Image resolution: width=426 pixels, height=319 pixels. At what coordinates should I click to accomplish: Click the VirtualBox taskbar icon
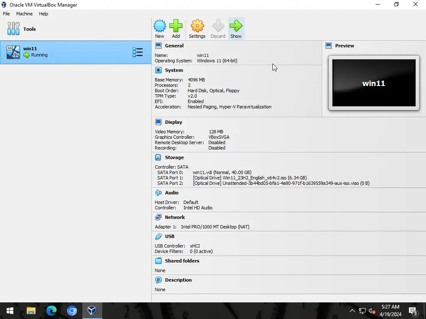92,311
